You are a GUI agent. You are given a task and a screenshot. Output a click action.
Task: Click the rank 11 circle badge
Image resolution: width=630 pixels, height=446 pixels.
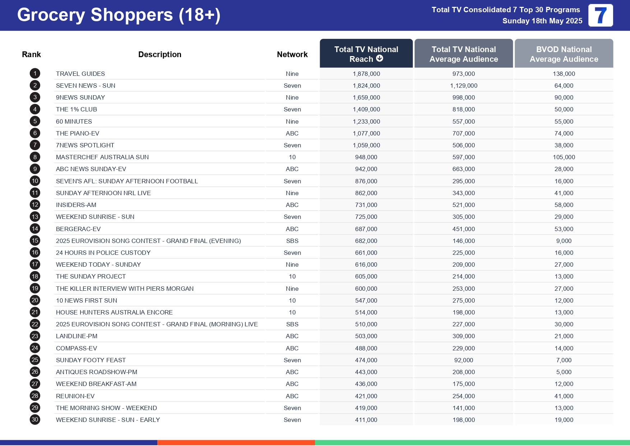click(35, 193)
